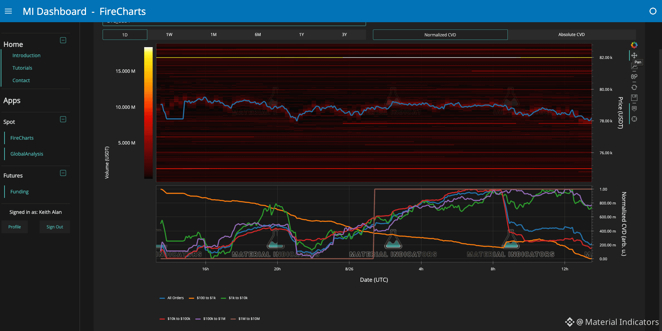Open the hamburger menu in header

click(8, 11)
